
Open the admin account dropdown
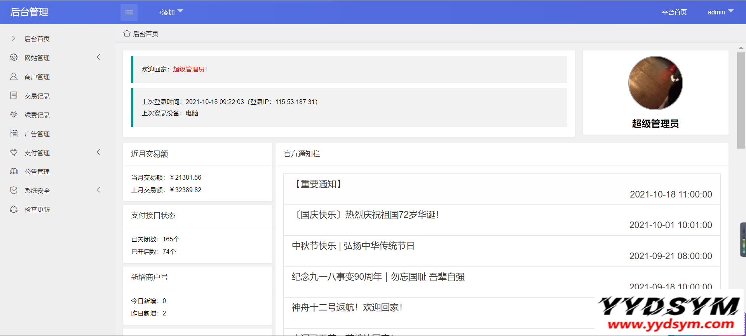[x=720, y=12]
